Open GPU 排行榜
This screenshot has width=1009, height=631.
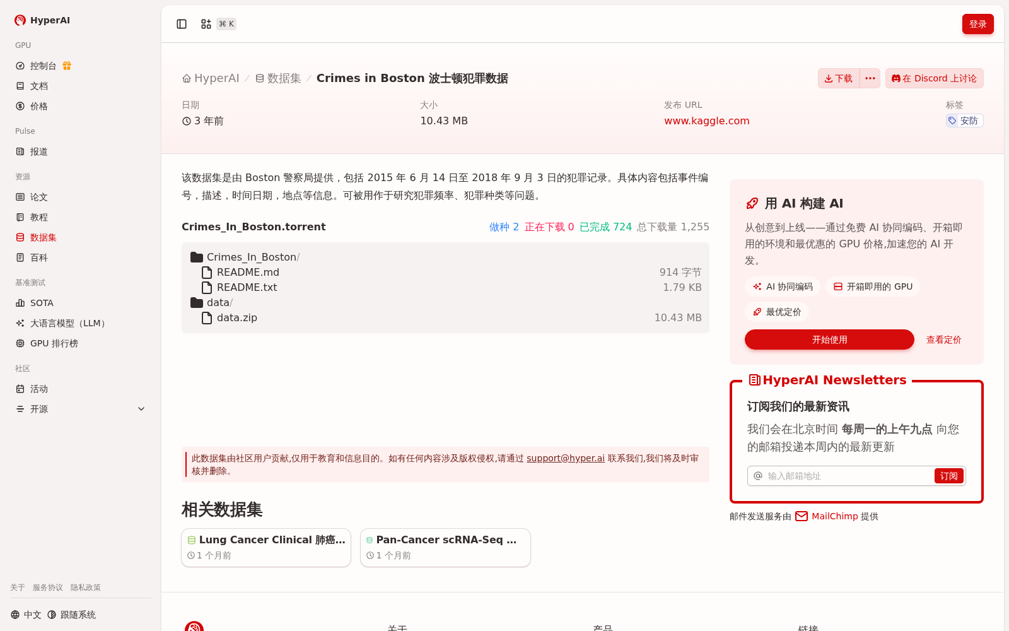81,343
